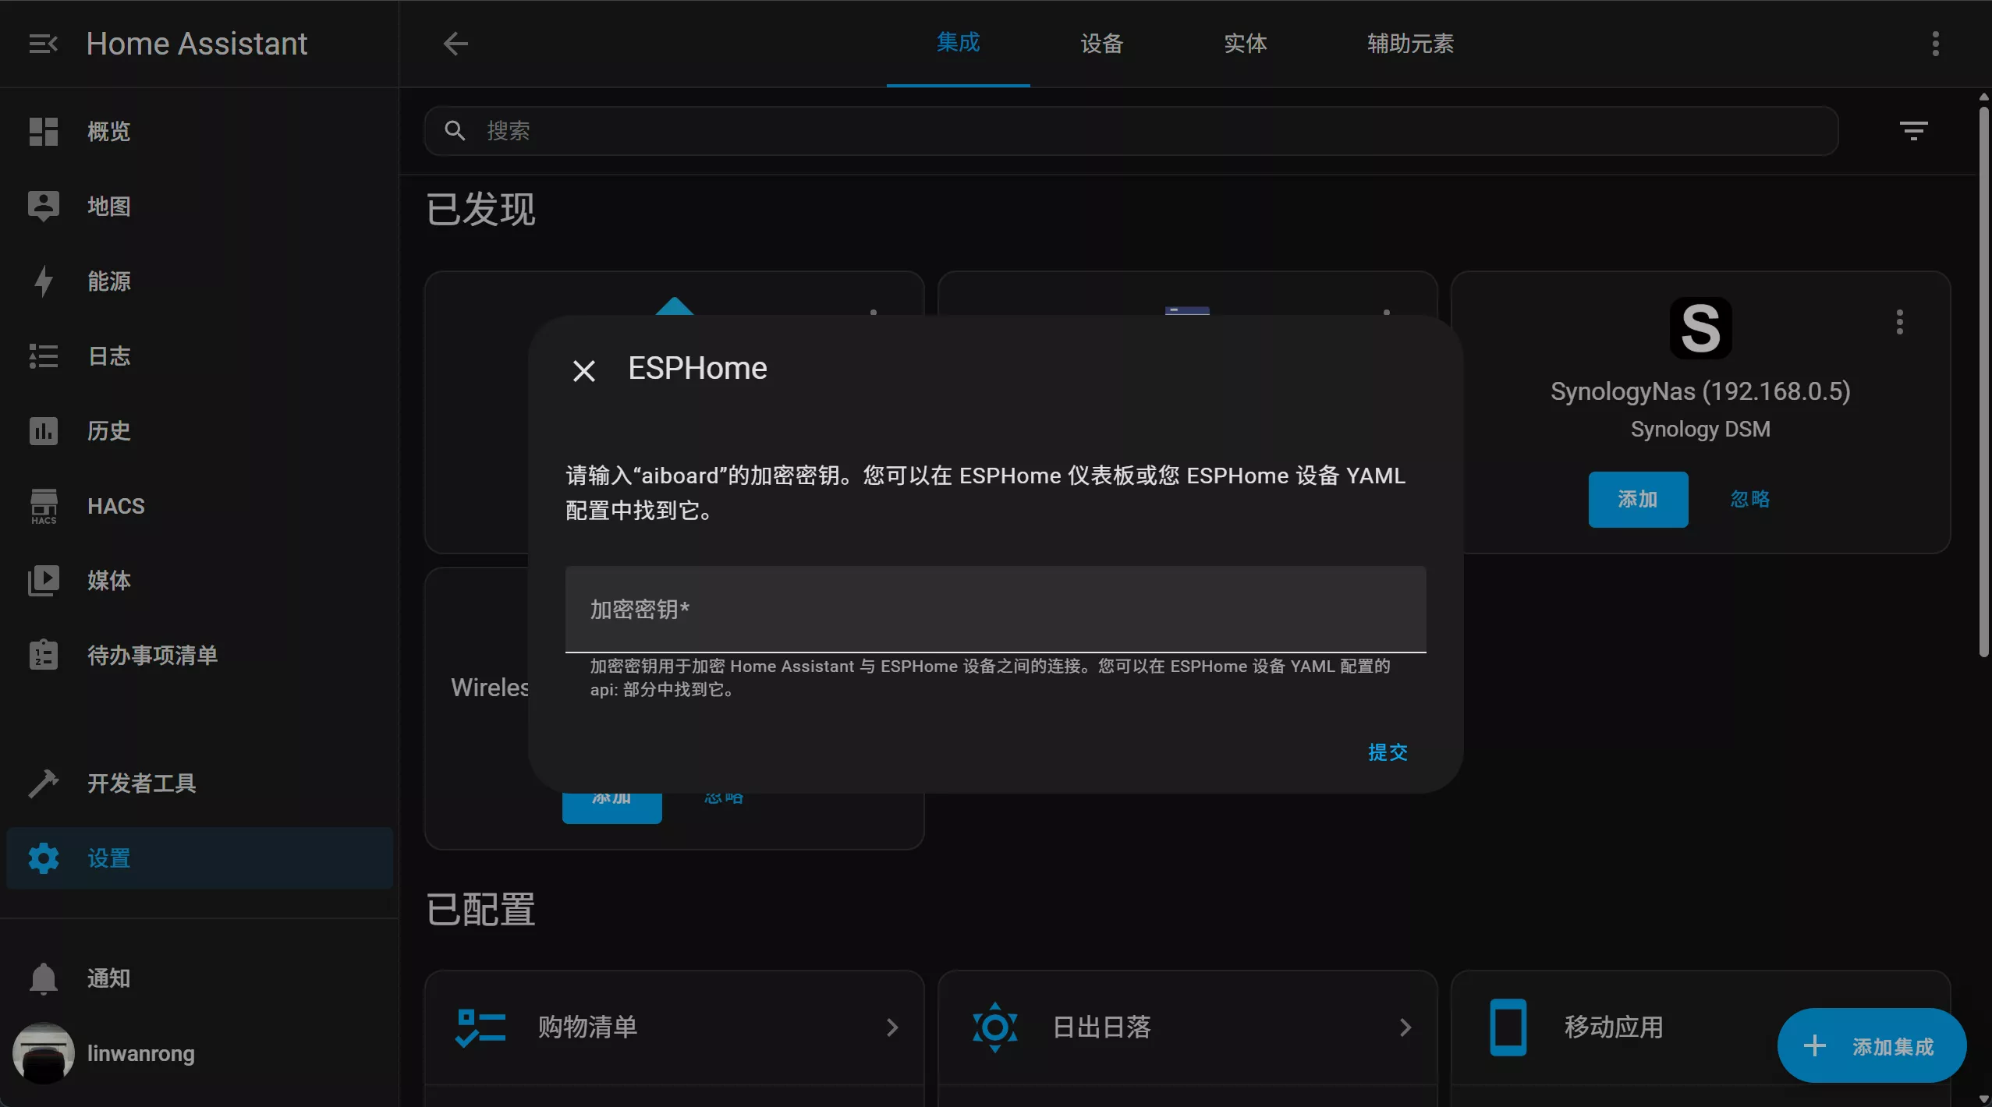
Task: Click the 已发现 section heading
Action: [x=480, y=210]
